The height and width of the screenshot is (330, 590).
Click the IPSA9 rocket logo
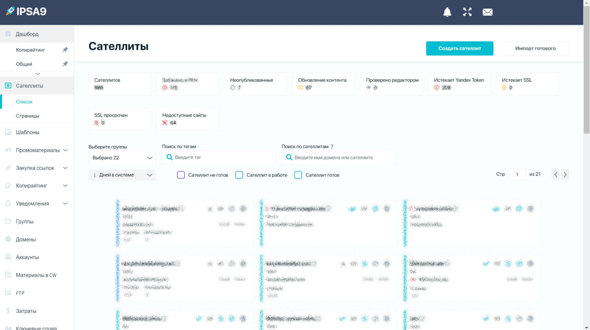(x=26, y=11)
